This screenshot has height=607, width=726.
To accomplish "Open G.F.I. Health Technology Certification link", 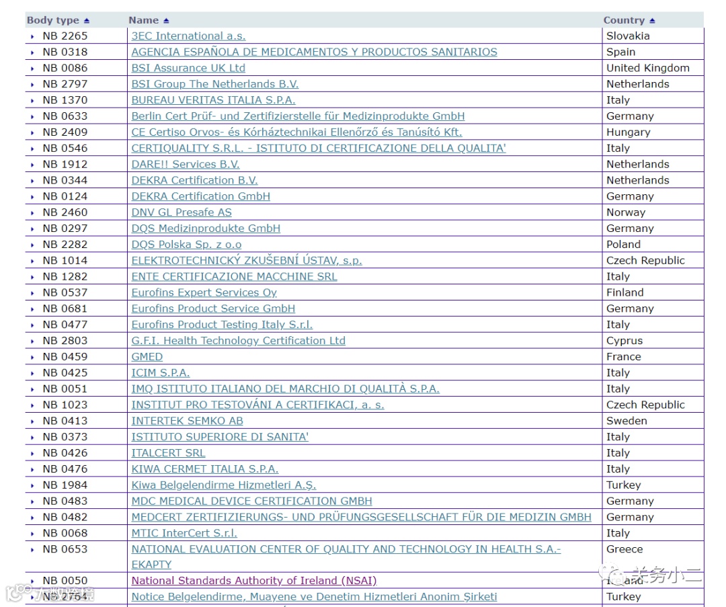I will [239, 341].
